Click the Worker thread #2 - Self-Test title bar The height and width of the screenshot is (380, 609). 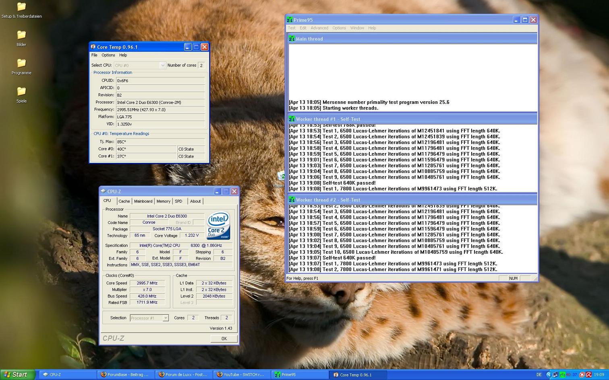pos(413,199)
